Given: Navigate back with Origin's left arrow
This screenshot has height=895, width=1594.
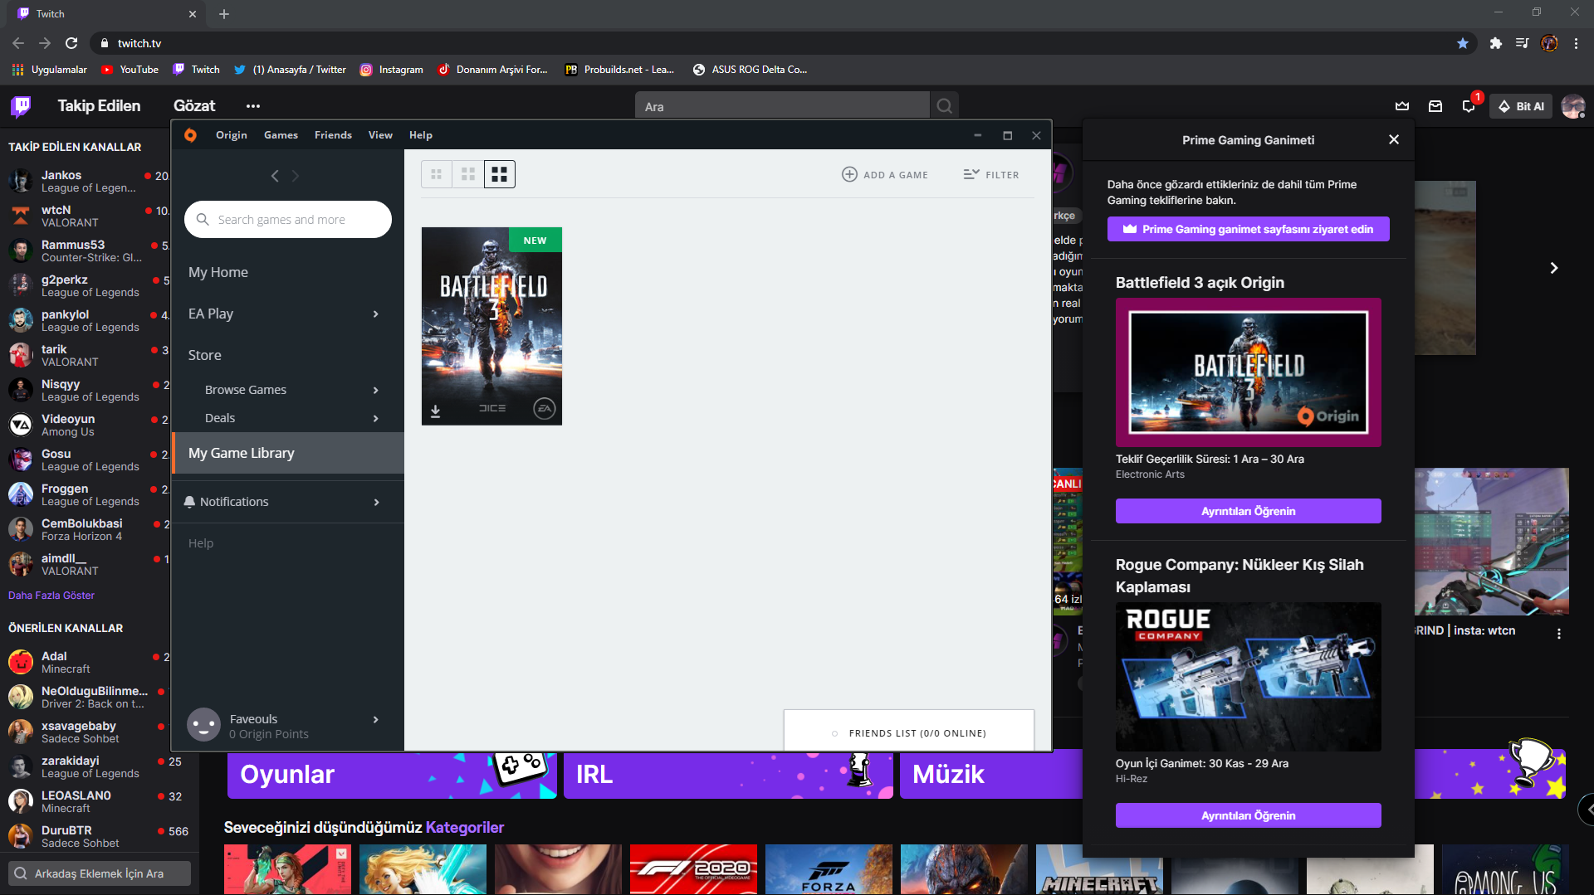Looking at the screenshot, I should (x=275, y=176).
